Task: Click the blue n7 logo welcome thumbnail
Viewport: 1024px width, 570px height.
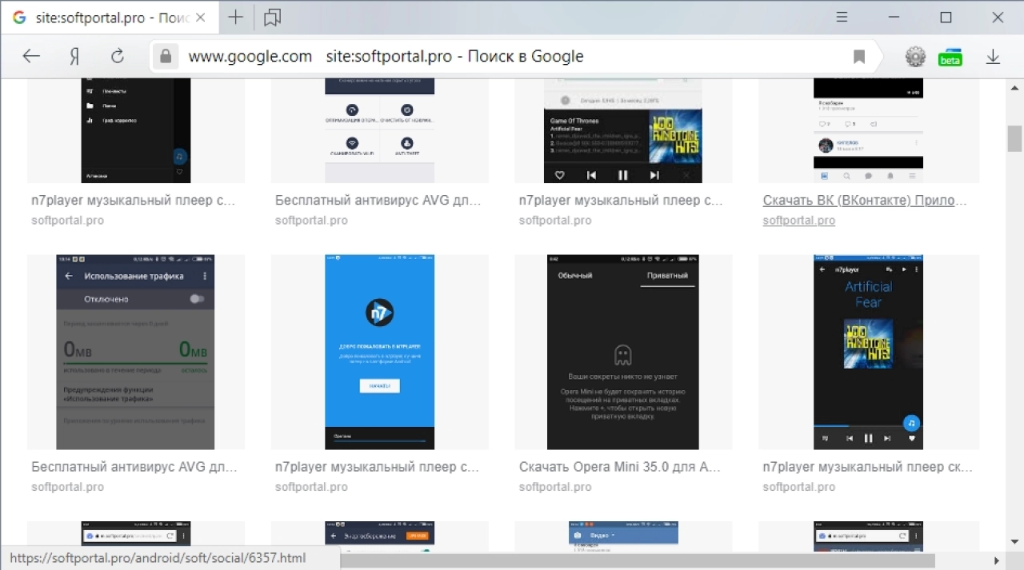Action: click(379, 353)
